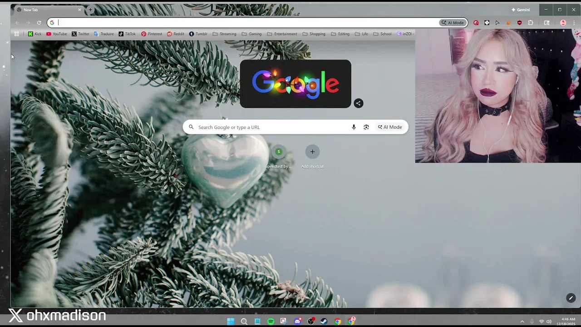581x327 pixels.
Task: Expand the Editing bookmarks folder
Action: coord(340,34)
